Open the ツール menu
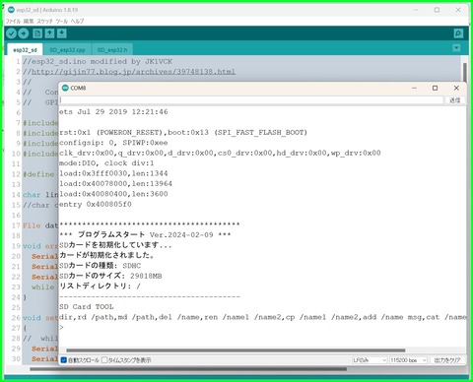 point(62,21)
